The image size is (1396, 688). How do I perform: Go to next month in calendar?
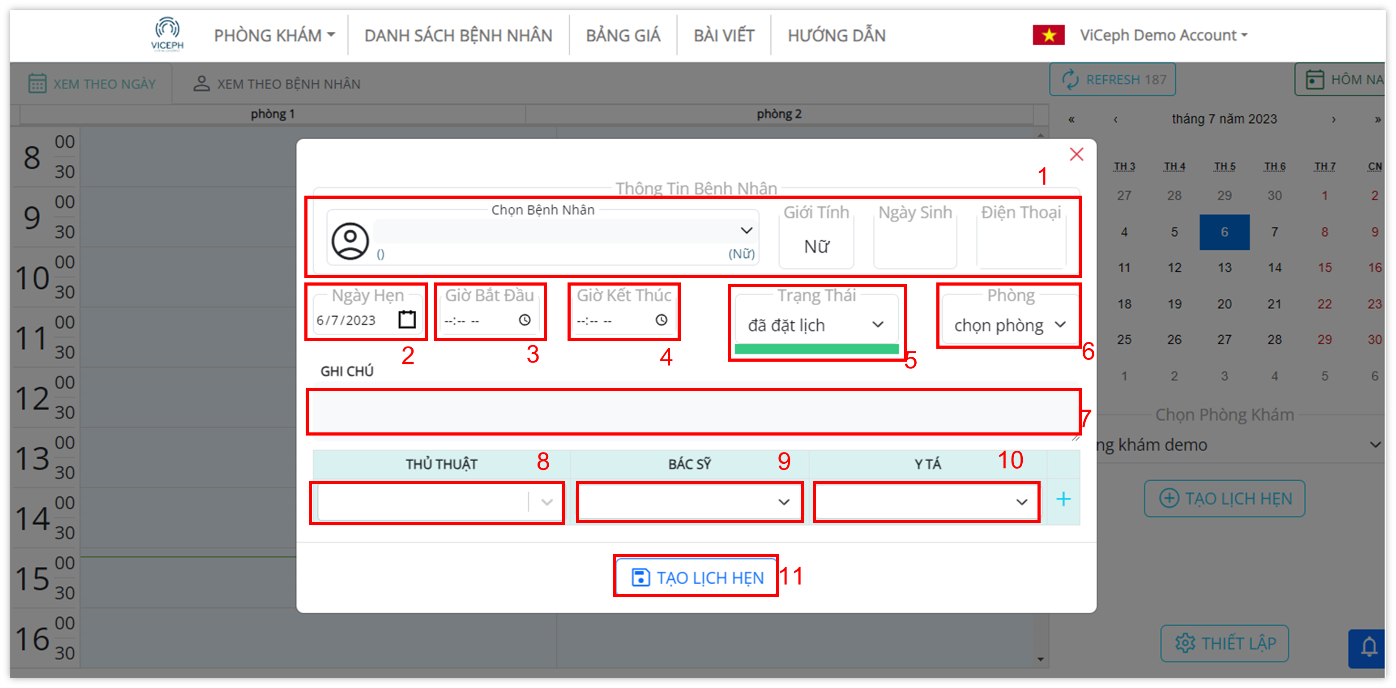1334,120
